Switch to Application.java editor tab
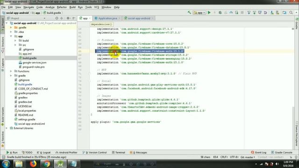Screen dimensions: 299x168 click(x=107, y=18)
